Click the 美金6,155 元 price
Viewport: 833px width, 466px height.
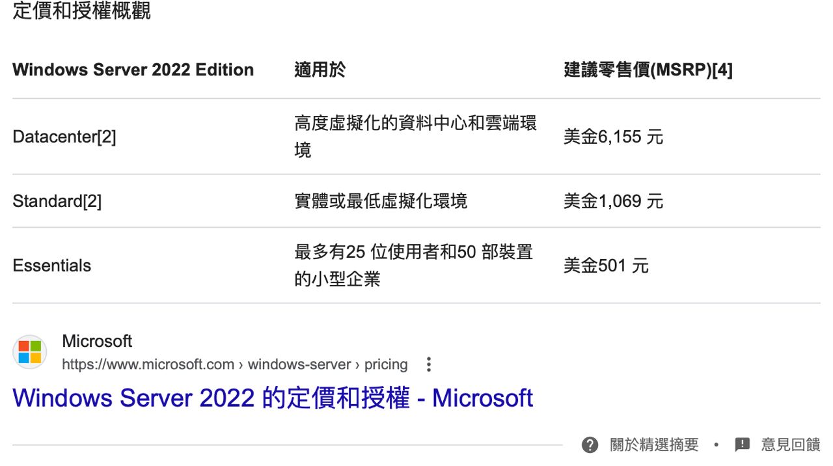click(x=613, y=137)
